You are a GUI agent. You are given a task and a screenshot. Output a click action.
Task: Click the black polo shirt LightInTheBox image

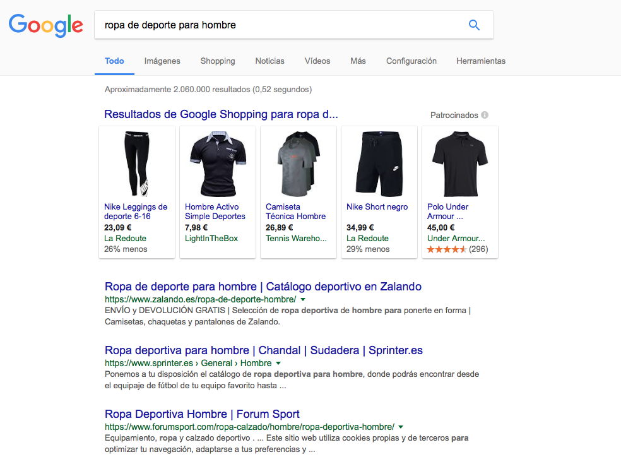click(x=218, y=164)
